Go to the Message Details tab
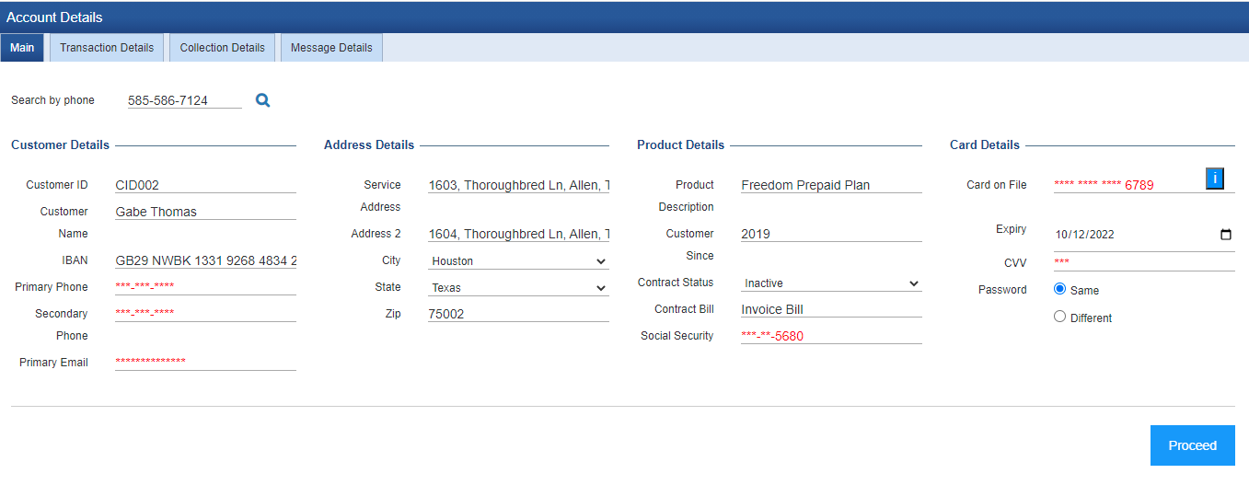Image resolution: width=1249 pixels, height=485 pixels. pos(331,48)
